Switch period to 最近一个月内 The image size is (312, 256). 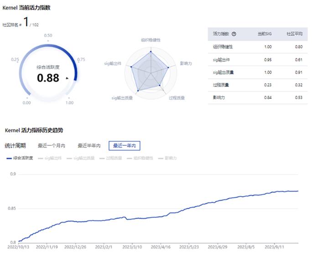tap(52, 146)
